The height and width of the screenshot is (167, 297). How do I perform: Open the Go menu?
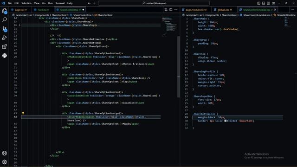click(x=44, y=3)
